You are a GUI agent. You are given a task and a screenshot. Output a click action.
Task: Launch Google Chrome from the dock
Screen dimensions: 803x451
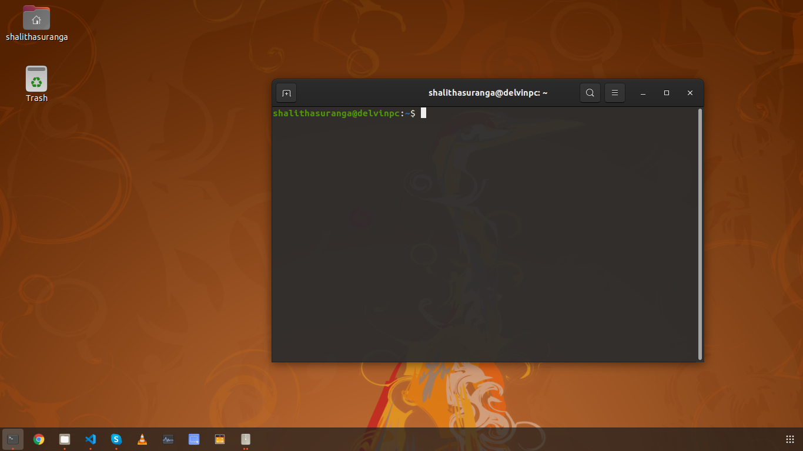[39, 439]
